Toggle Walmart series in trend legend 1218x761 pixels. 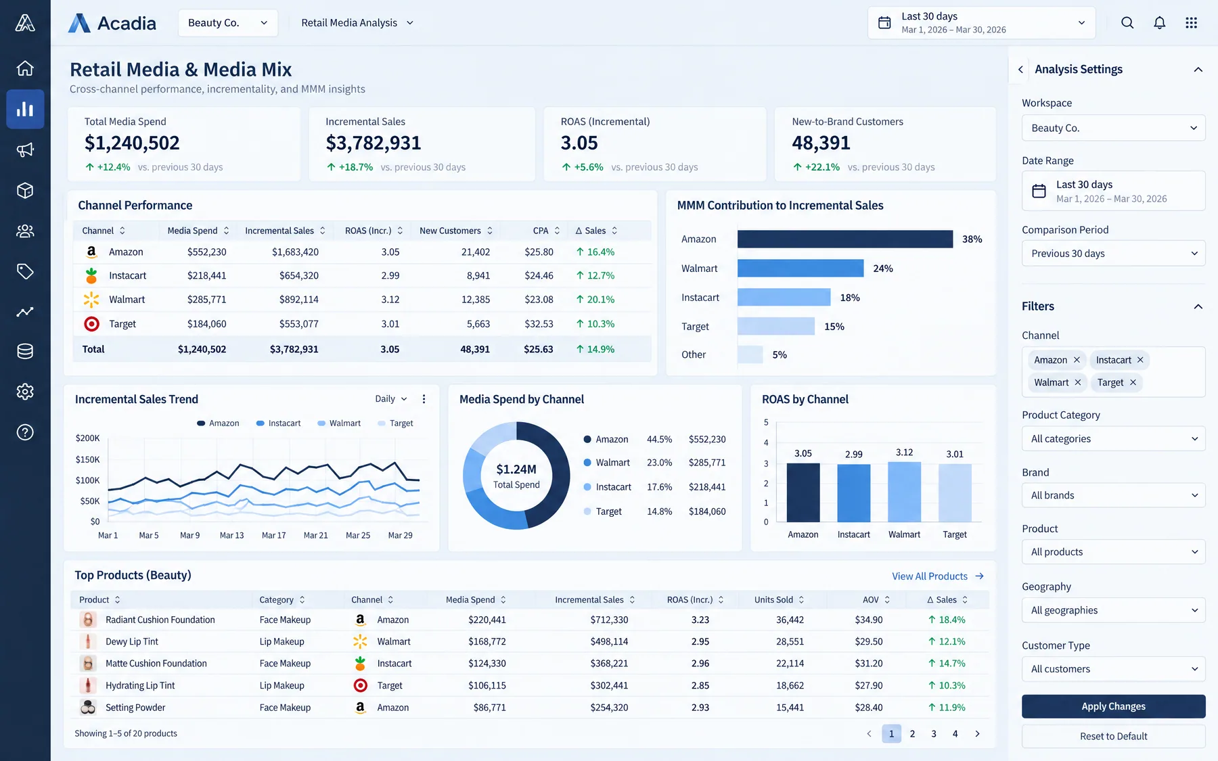tap(339, 423)
